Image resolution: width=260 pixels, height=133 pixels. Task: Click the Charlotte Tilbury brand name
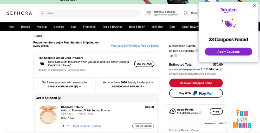(x=72, y=107)
